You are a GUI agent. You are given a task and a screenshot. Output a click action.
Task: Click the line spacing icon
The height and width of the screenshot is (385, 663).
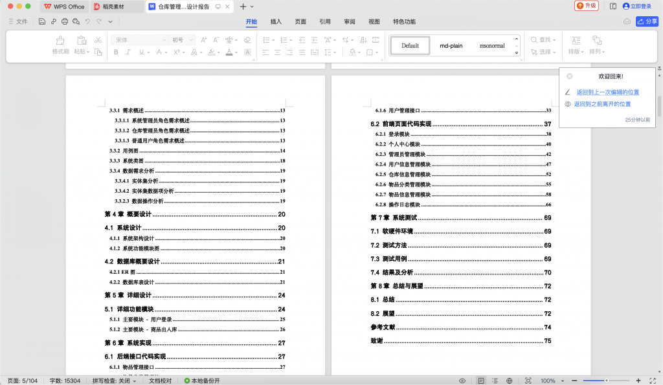(328, 52)
